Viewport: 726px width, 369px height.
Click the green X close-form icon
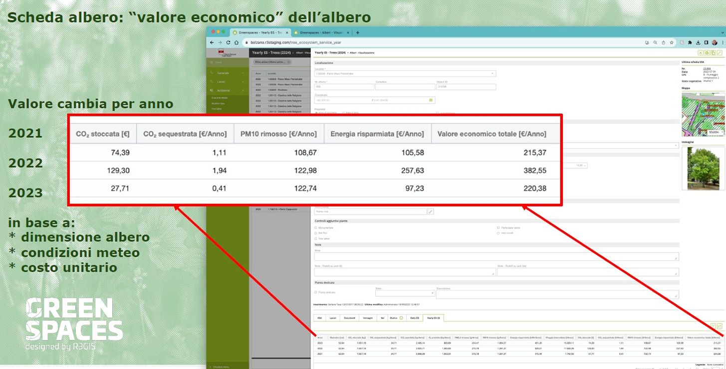click(x=701, y=52)
